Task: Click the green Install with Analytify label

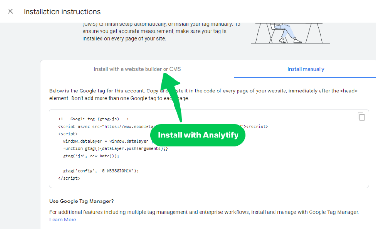Action: (x=198, y=135)
